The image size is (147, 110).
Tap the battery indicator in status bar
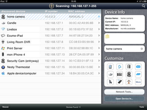pyautogui.click(x=145, y=1)
